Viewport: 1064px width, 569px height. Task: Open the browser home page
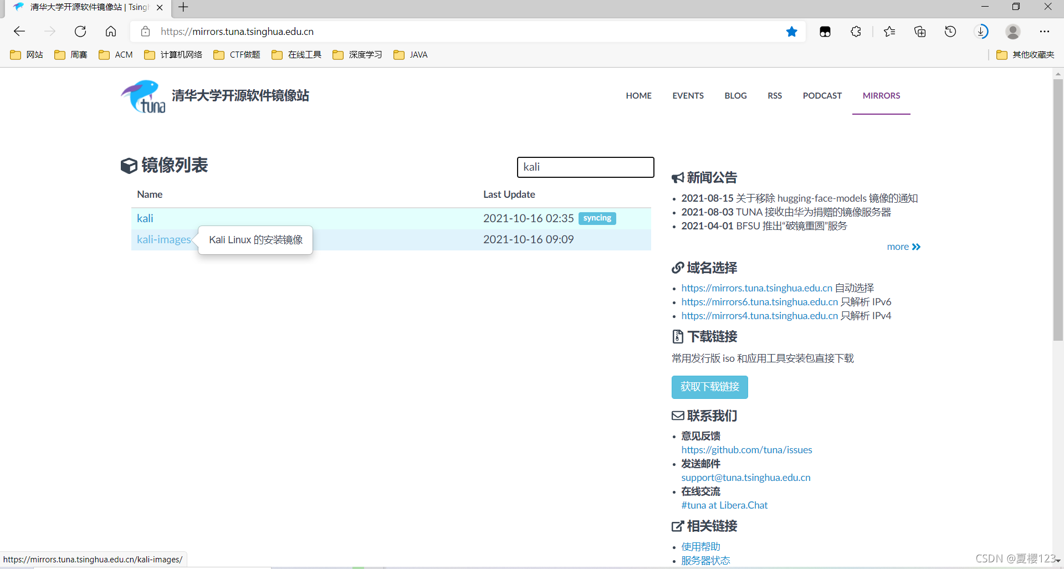pyautogui.click(x=111, y=32)
